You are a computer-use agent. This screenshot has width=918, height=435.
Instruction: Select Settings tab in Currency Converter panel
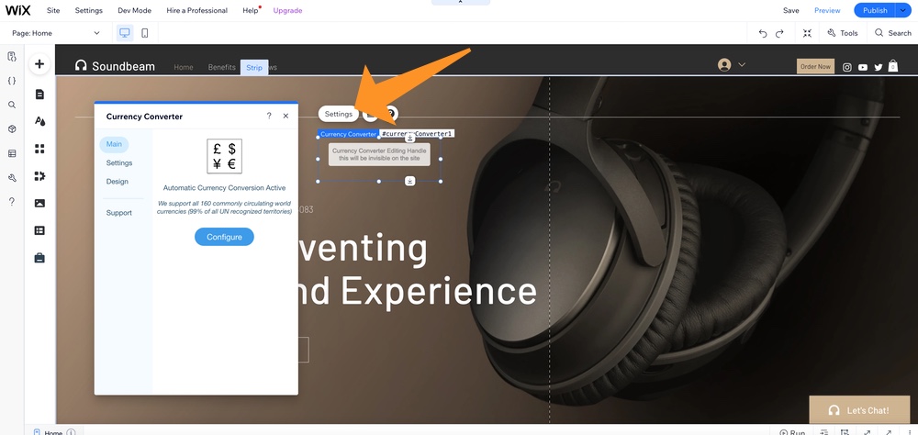pyautogui.click(x=118, y=162)
